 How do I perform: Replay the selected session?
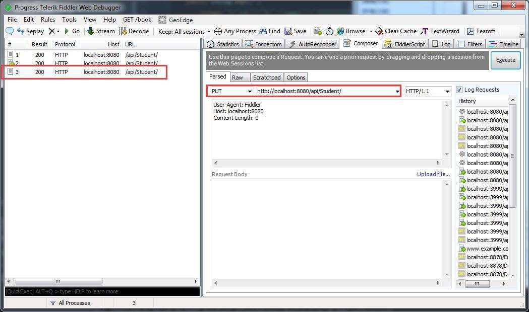point(31,31)
